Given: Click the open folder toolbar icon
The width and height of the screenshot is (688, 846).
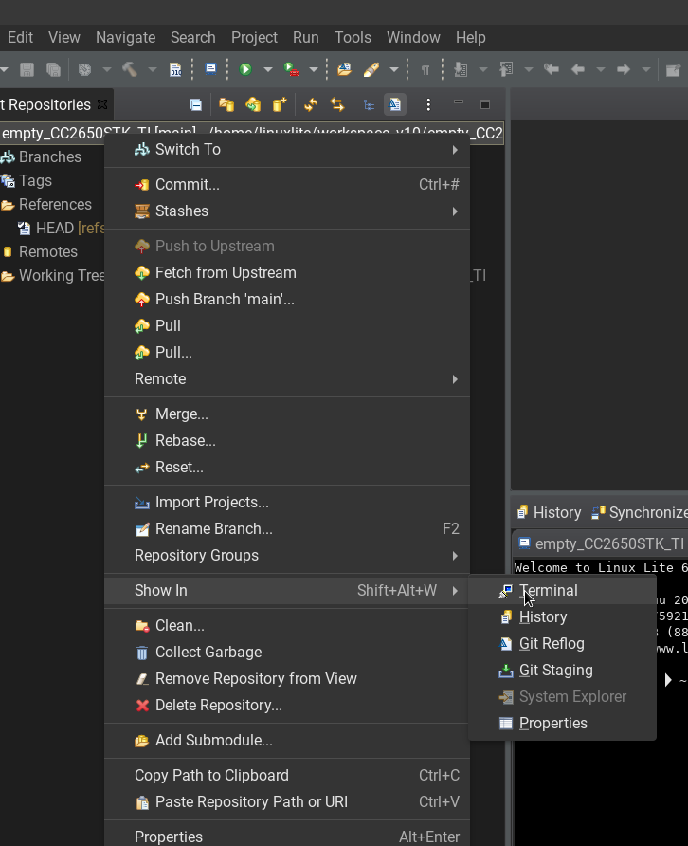Looking at the screenshot, I should [x=345, y=69].
